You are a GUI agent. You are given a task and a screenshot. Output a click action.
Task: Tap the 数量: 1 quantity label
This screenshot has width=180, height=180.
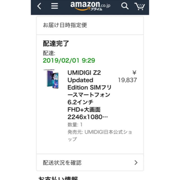pyautogui.click(x=75, y=125)
